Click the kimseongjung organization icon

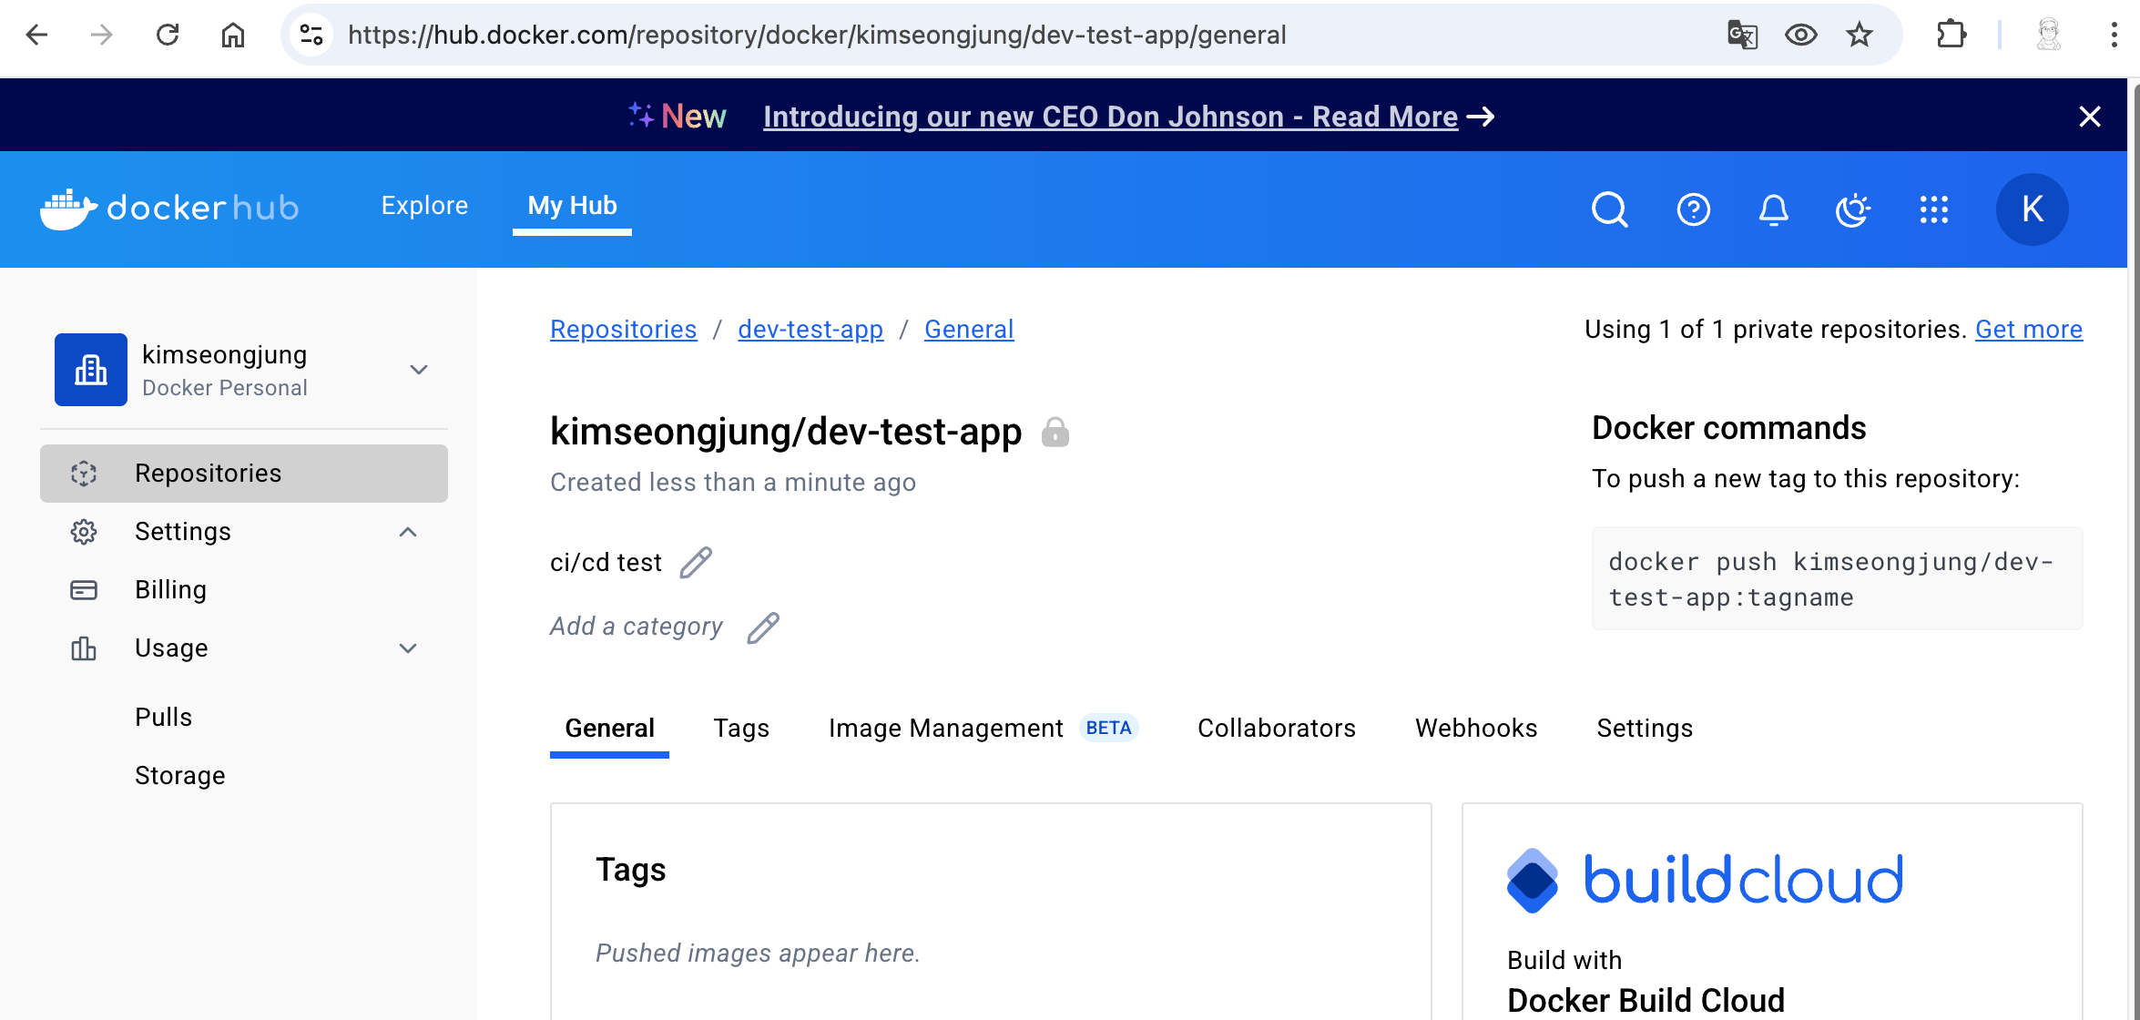pyautogui.click(x=91, y=370)
